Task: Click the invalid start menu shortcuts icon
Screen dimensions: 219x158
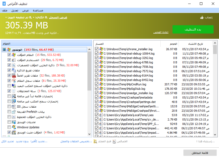Action: coord(14,96)
